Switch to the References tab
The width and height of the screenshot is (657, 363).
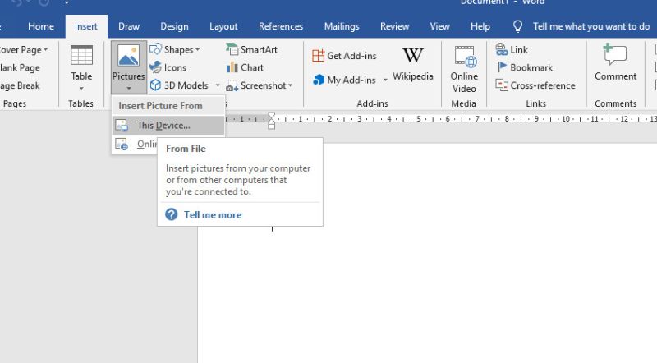(x=281, y=26)
